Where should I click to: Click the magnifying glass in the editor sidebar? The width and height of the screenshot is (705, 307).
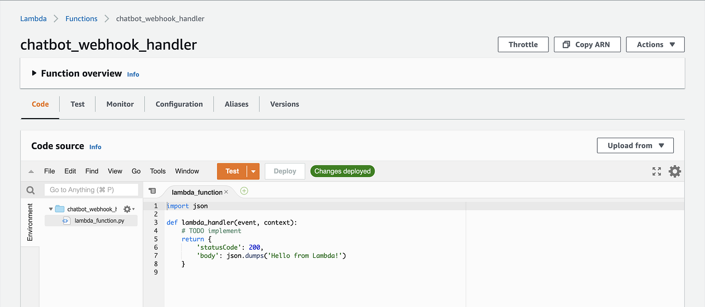coord(30,189)
